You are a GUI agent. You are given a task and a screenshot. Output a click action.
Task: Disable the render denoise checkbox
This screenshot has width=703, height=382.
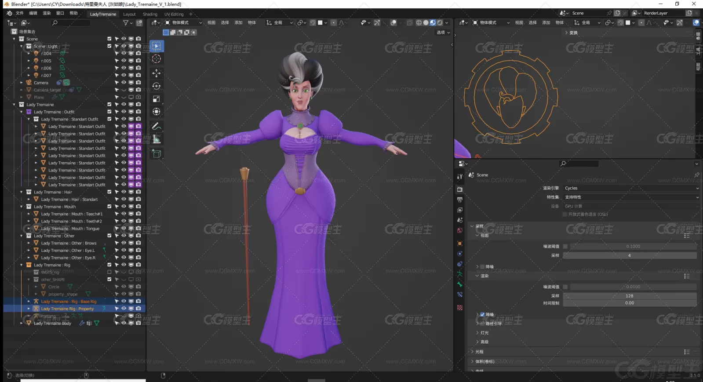coord(482,315)
